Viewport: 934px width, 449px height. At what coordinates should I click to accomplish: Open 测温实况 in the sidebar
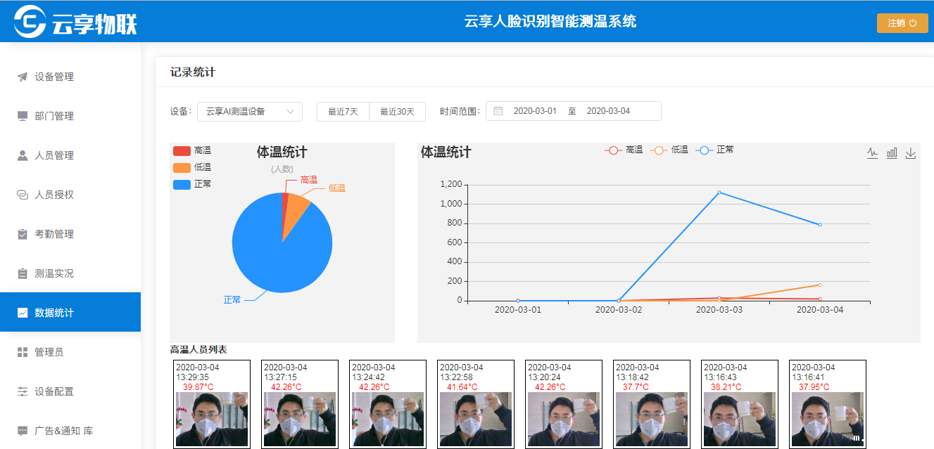tap(54, 273)
